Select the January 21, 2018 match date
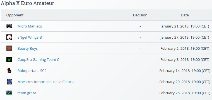This screenshot has height=100, width=212. pos(185,26)
